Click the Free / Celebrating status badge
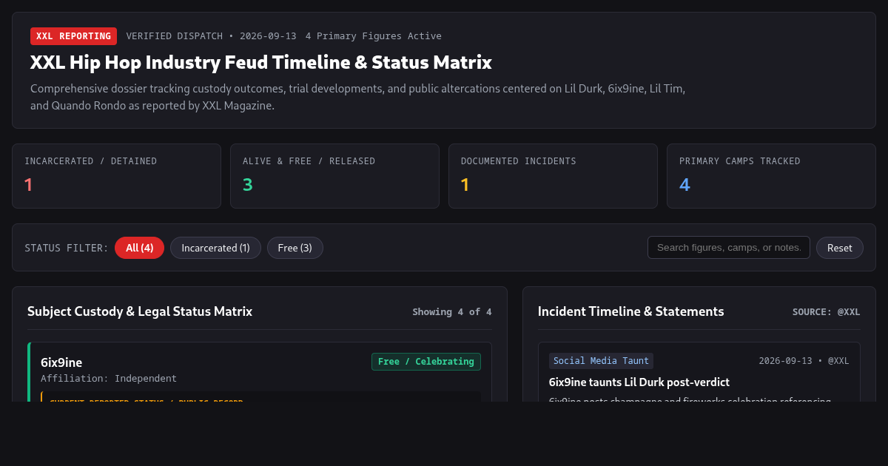Viewport: 888px width, 466px height. pos(426,362)
